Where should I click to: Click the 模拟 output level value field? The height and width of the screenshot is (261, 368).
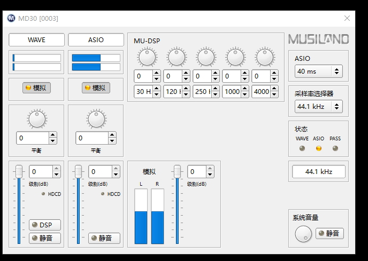pyautogui.click(x=197, y=172)
